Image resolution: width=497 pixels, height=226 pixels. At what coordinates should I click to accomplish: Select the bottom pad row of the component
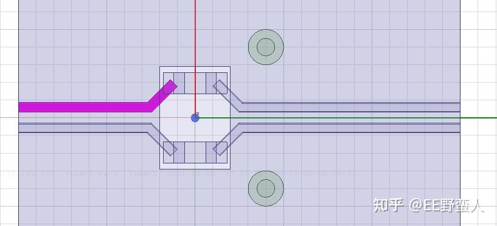point(195,152)
